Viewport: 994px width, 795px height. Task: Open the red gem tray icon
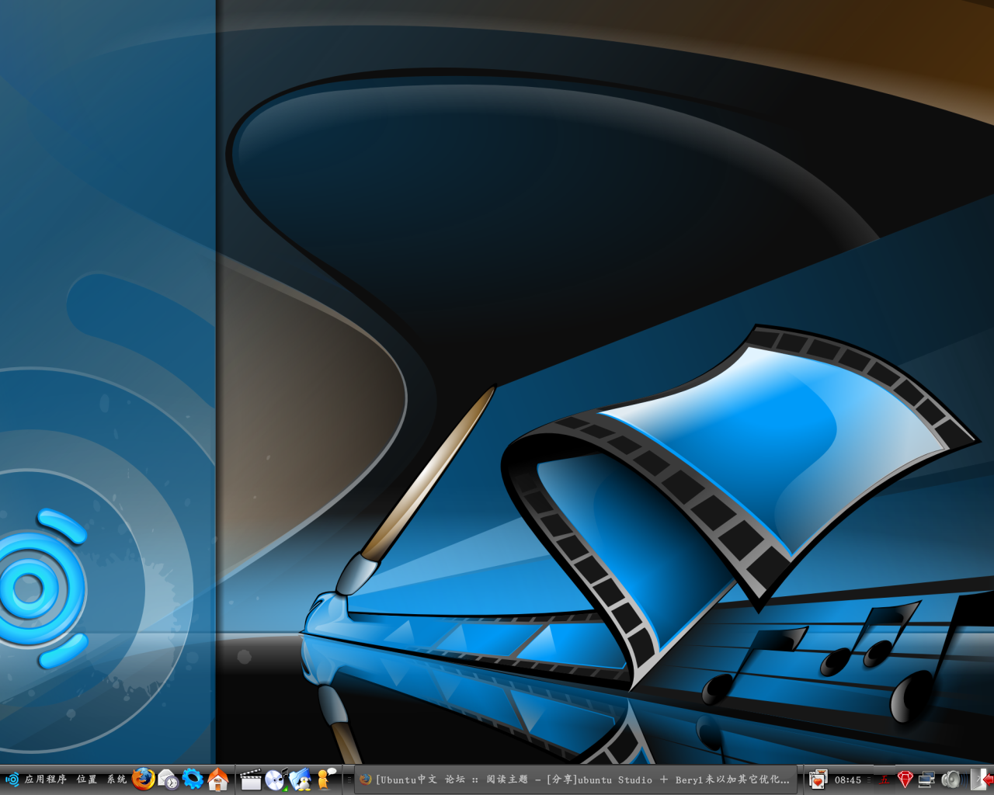[x=905, y=779]
